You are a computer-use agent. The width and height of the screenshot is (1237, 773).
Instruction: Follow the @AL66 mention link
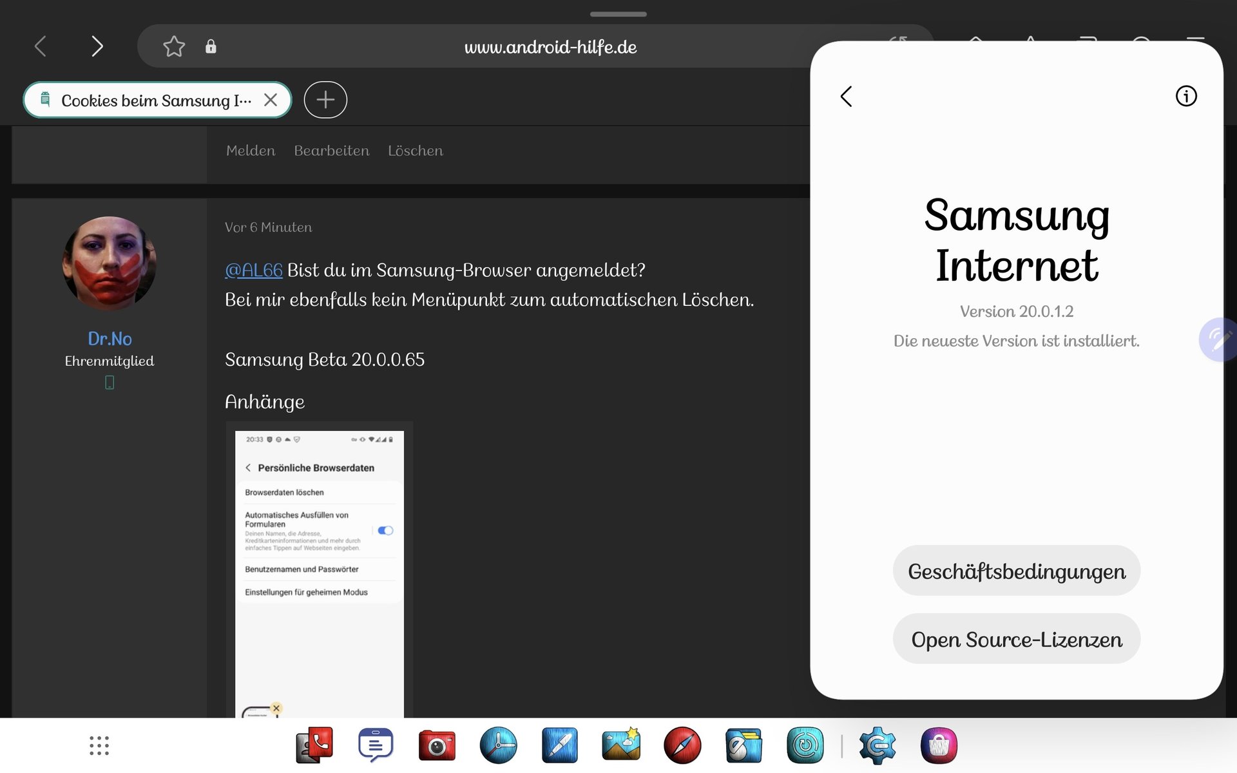point(254,271)
